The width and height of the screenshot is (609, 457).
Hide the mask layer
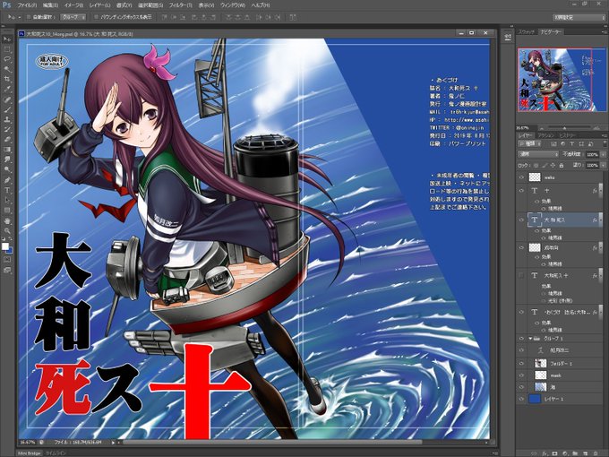[521, 375]
